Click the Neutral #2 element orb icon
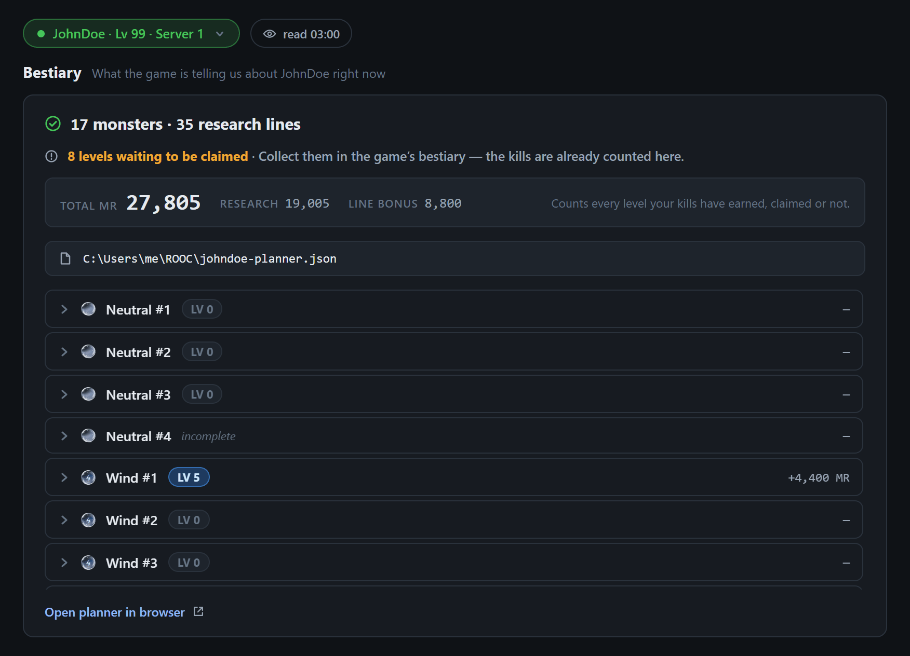 (88, 352)
